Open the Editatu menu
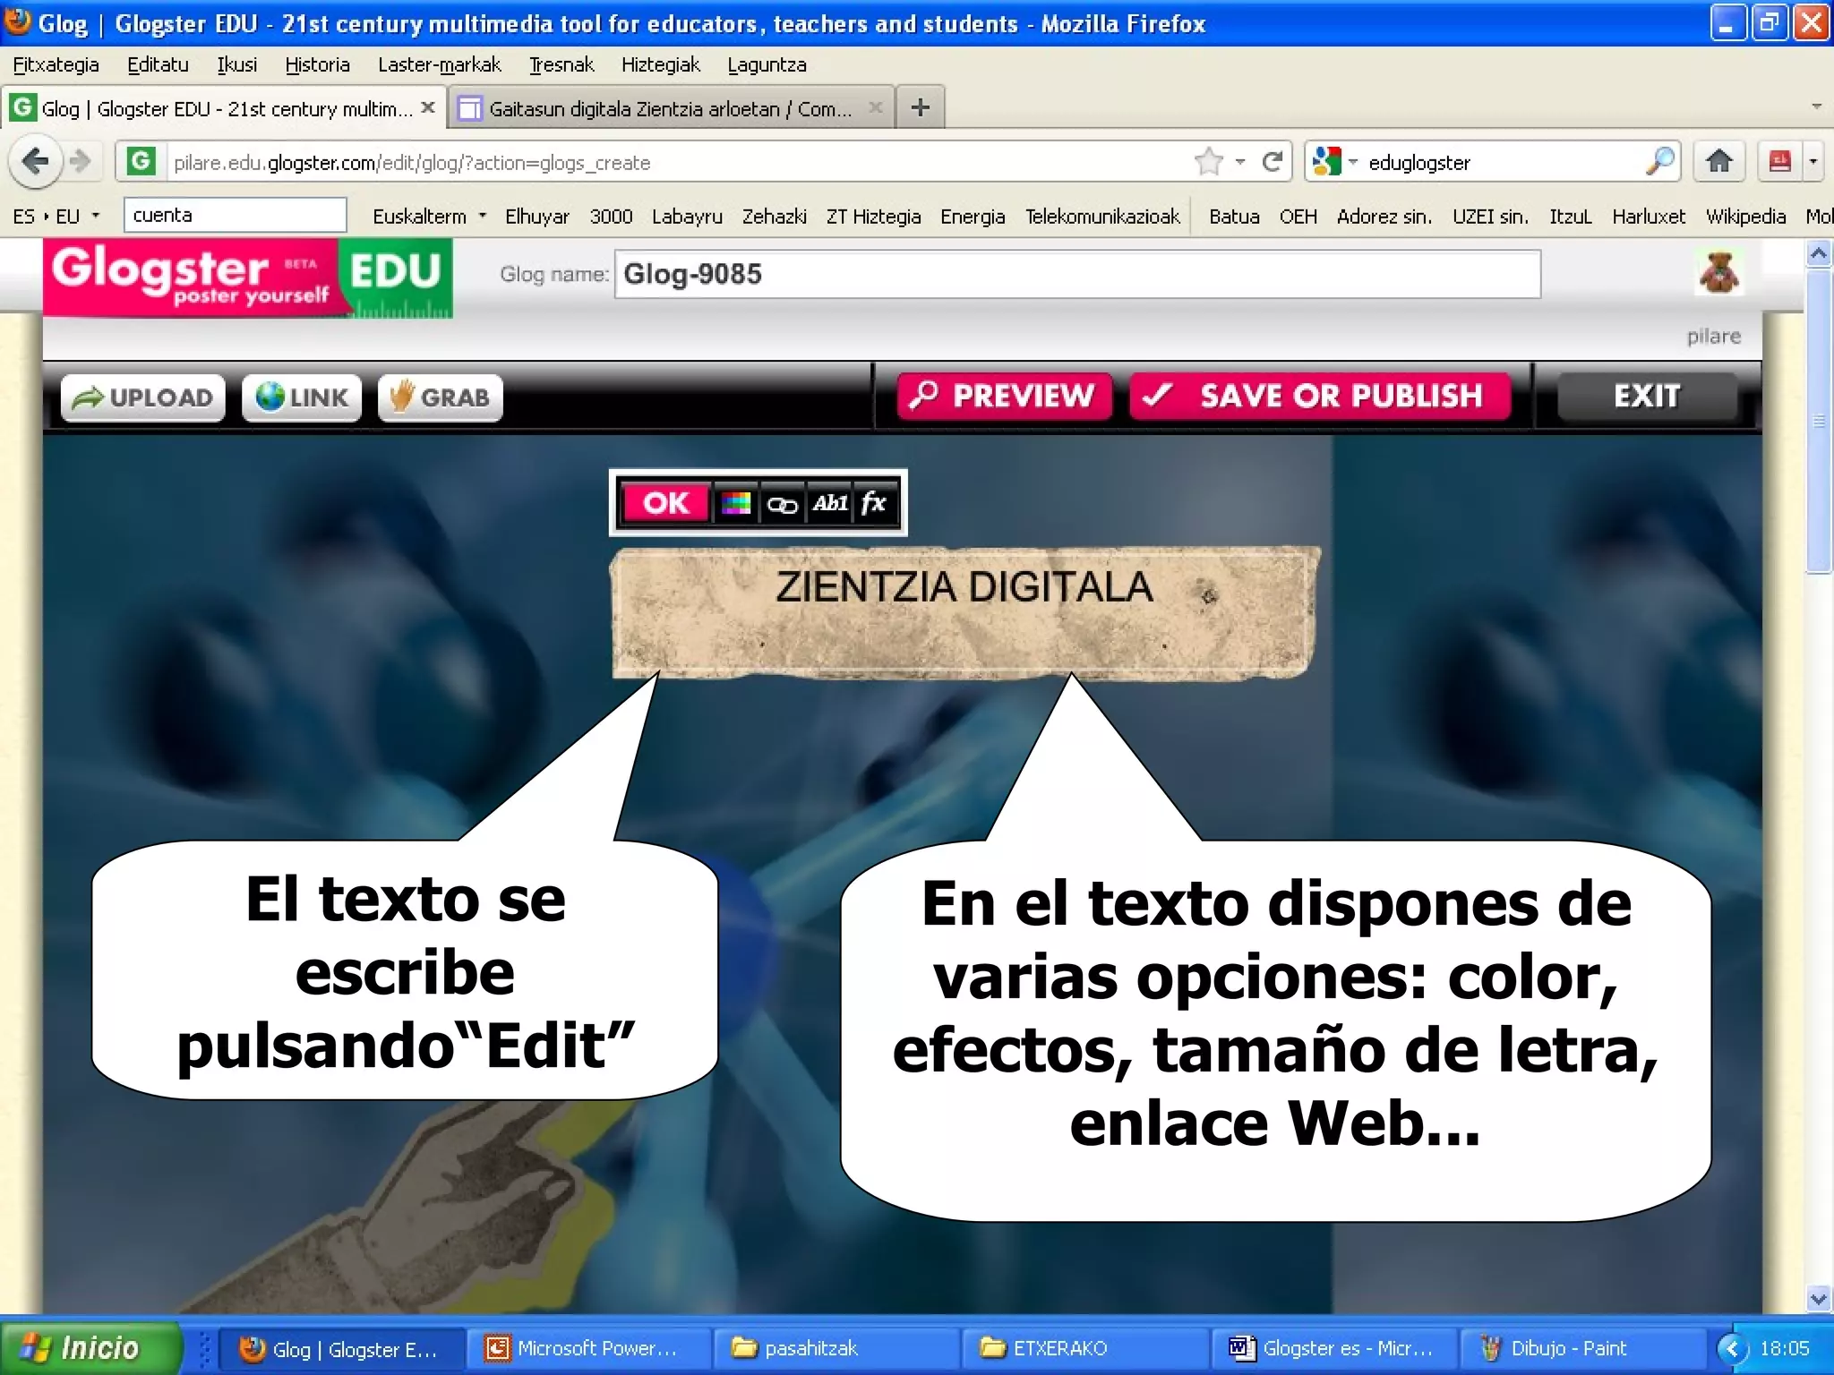Screen dimensions: 1834x1375 [x=158, y=64]
